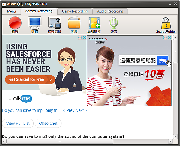Click the oCam app icon in the title bar
Image resolution: width=180 pixels, height=146 pixels.
pyautogui.click(x=4, y=4)
